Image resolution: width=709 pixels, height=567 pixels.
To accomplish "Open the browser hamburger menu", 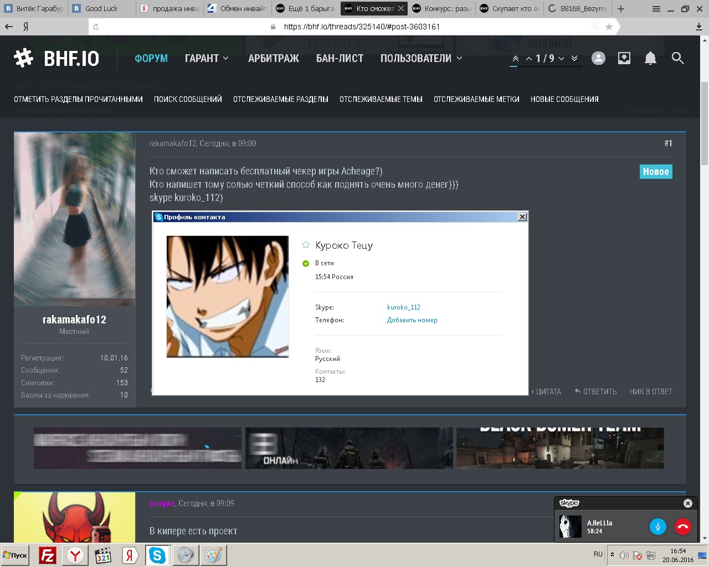I will pos(656,9).
